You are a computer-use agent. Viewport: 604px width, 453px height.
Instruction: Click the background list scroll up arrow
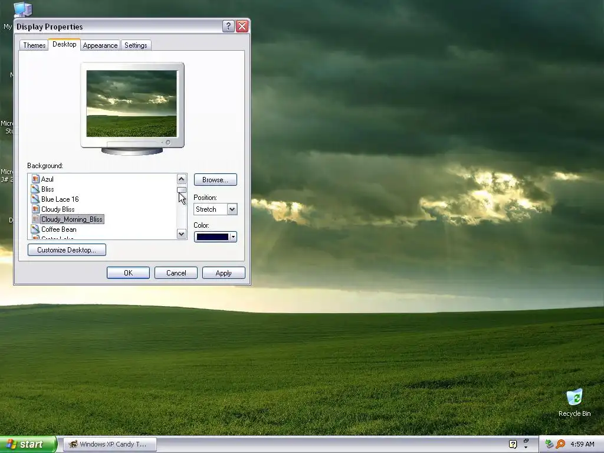click(x=182, y=179)
